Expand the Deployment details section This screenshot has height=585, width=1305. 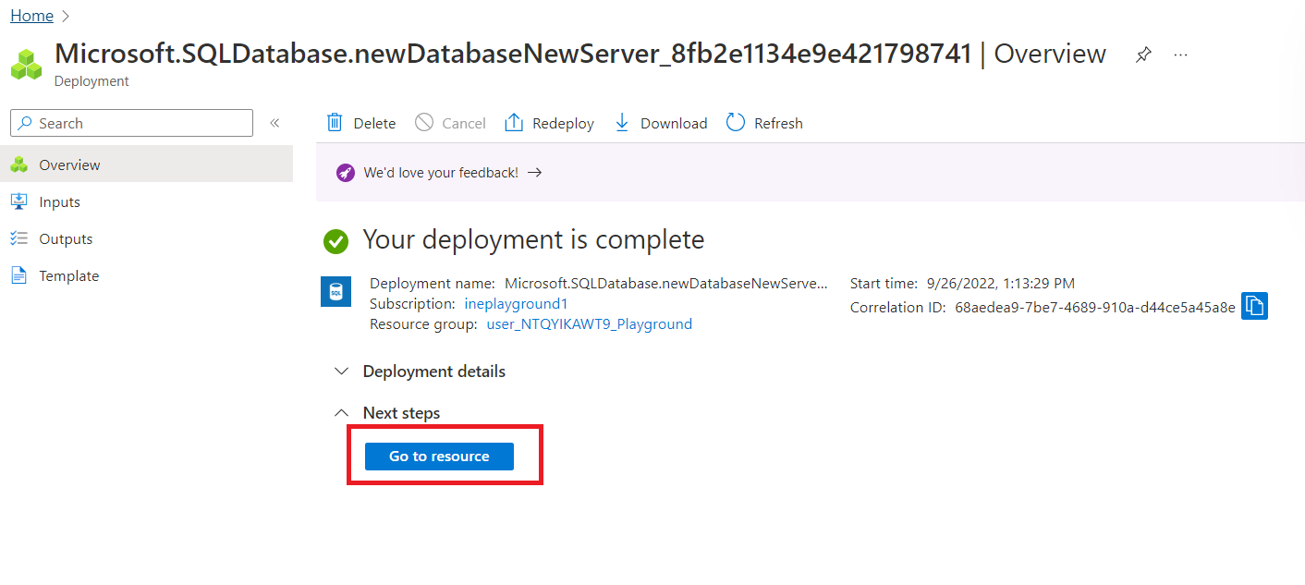point(342,372)
